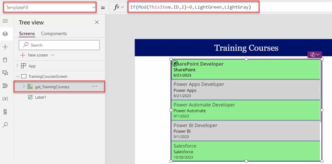The image size is (332, 164).
Task: Select the Tree view layers icon
Action: tap(5, 34)
